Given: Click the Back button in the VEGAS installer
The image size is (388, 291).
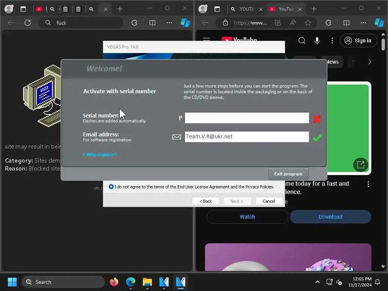Looking at the screenshot, I should [x=206, y=201].
